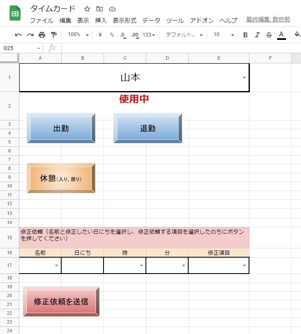Open the 挿入 menu
Image resolution: width=301 pixels, height=334 pixels.
tap(101, 21)
